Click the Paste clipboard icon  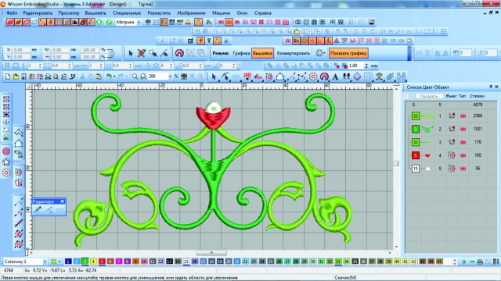(99, 76)
